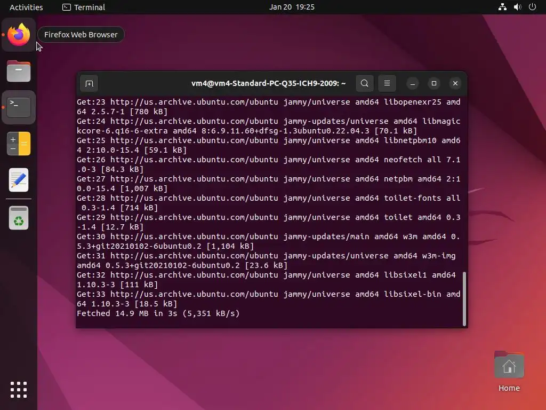546x410 pixels.
Task: Open the Home folder desktop icon
Action: pyautogui.click(x=509, y=372)
